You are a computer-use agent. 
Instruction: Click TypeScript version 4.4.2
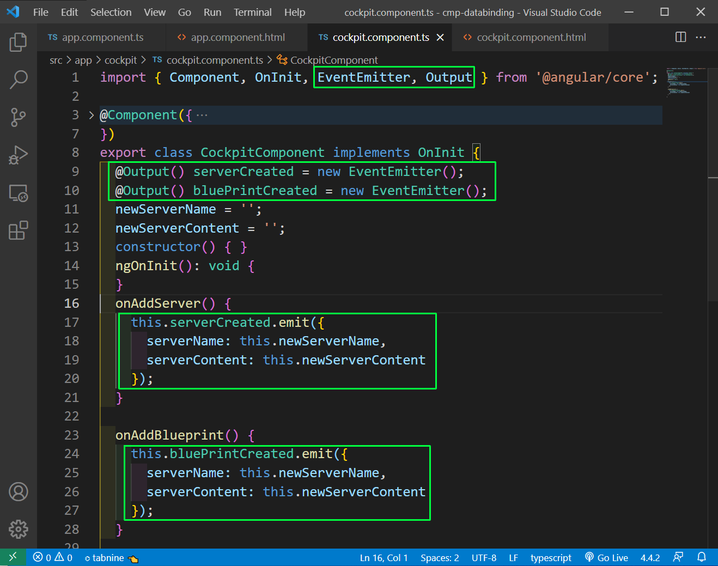[x=650, y=557]
